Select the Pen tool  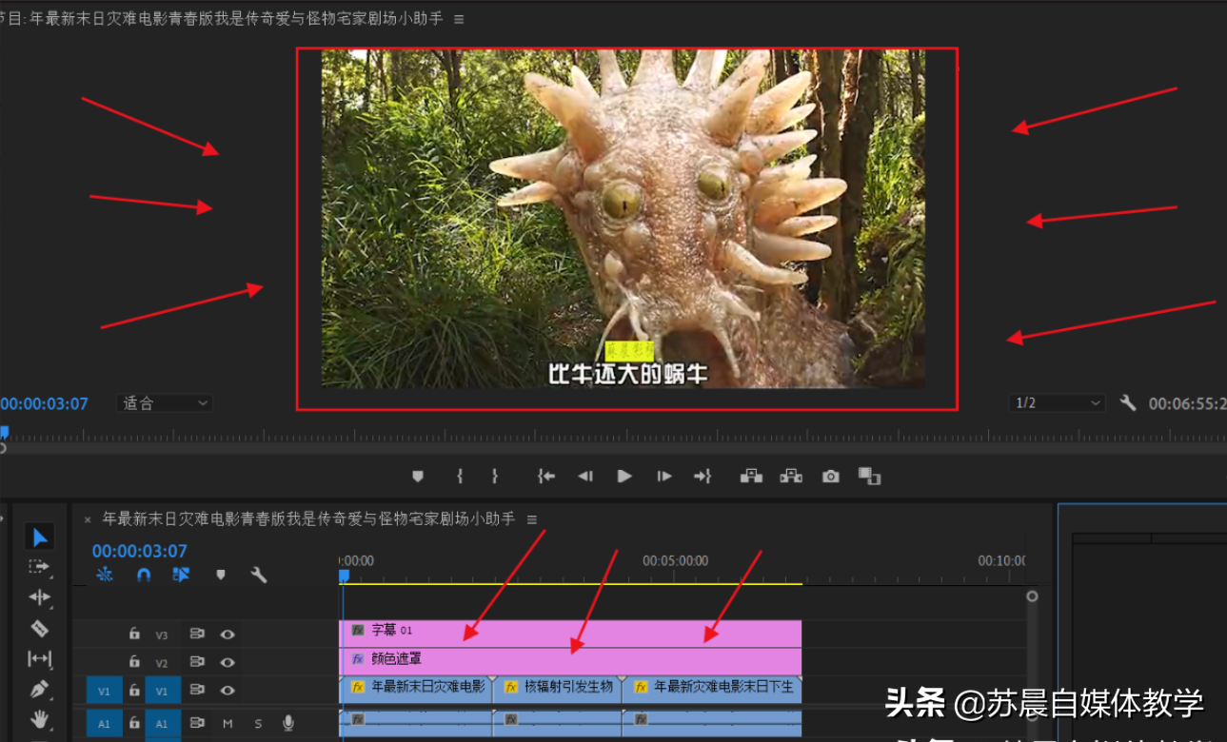pyautogui.click(x=39, y=689)
